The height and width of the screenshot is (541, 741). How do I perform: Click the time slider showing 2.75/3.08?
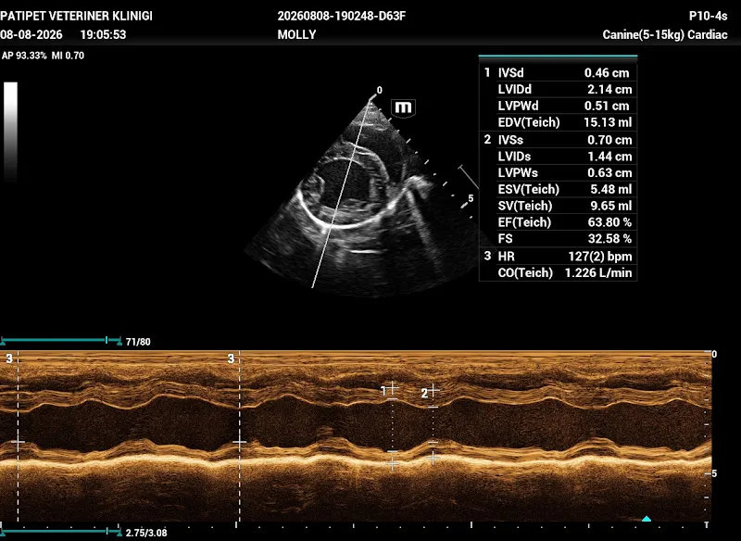[x=61, y=532]
